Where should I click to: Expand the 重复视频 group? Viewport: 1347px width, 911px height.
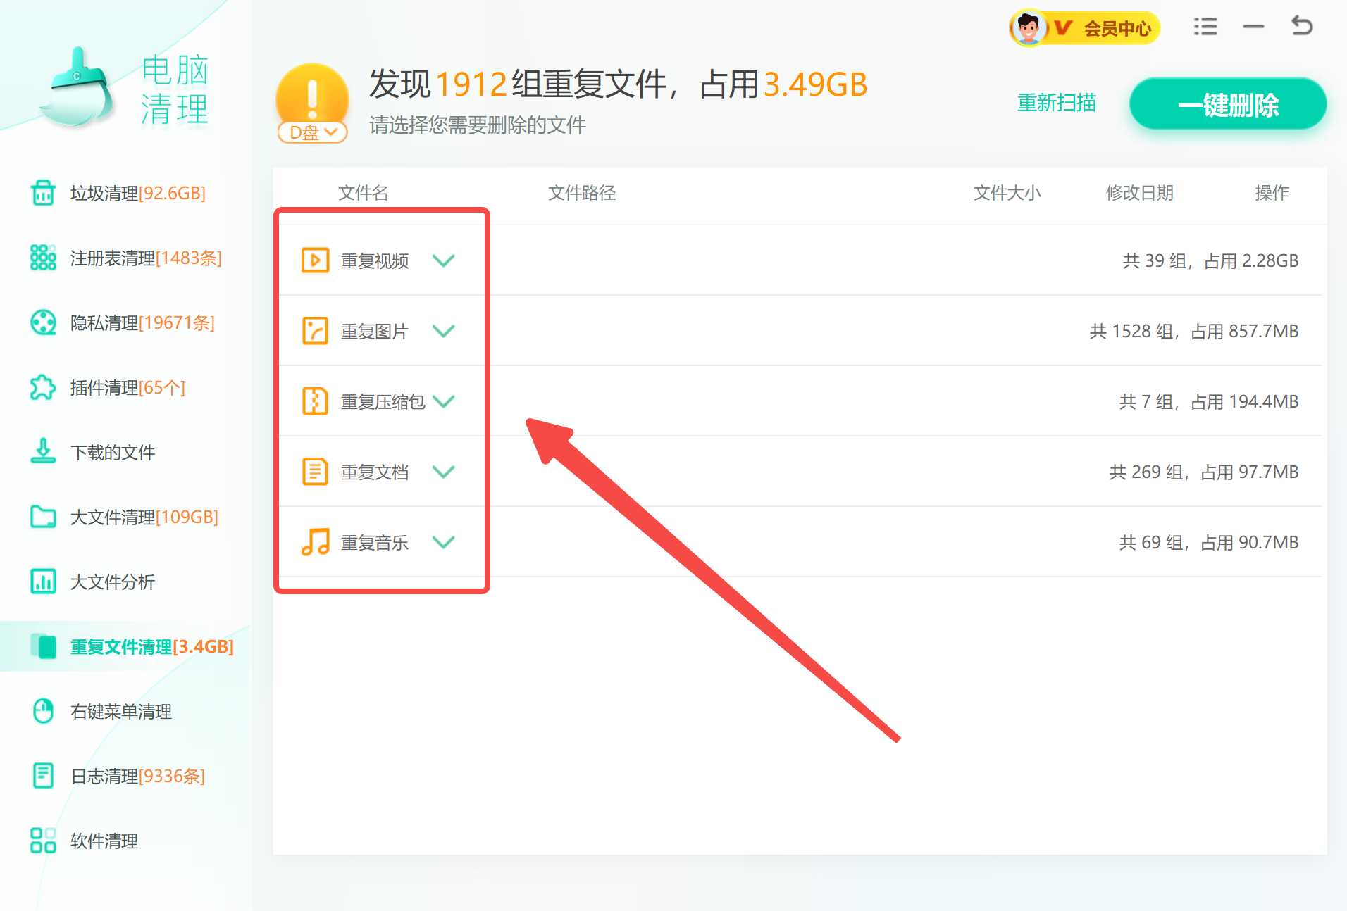point(444,260)
